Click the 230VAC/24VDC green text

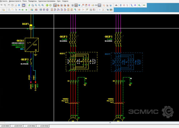tap(18, 45)
